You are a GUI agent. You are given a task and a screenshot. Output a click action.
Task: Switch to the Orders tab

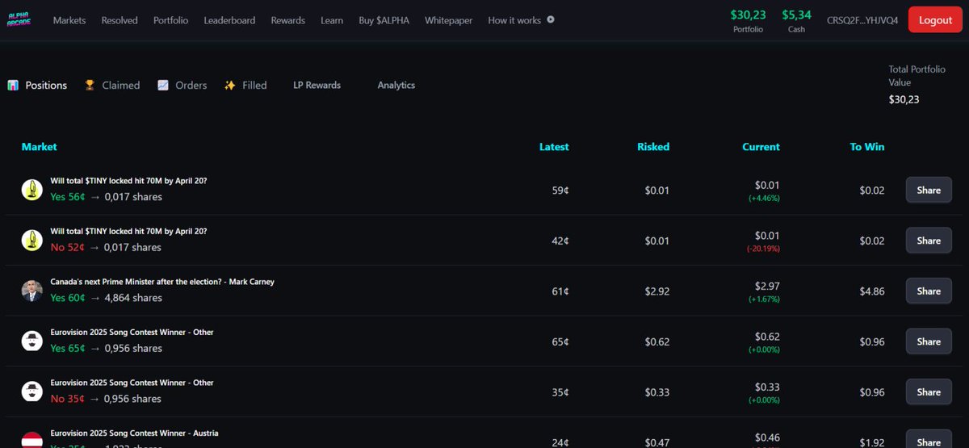tap(191, 85)
